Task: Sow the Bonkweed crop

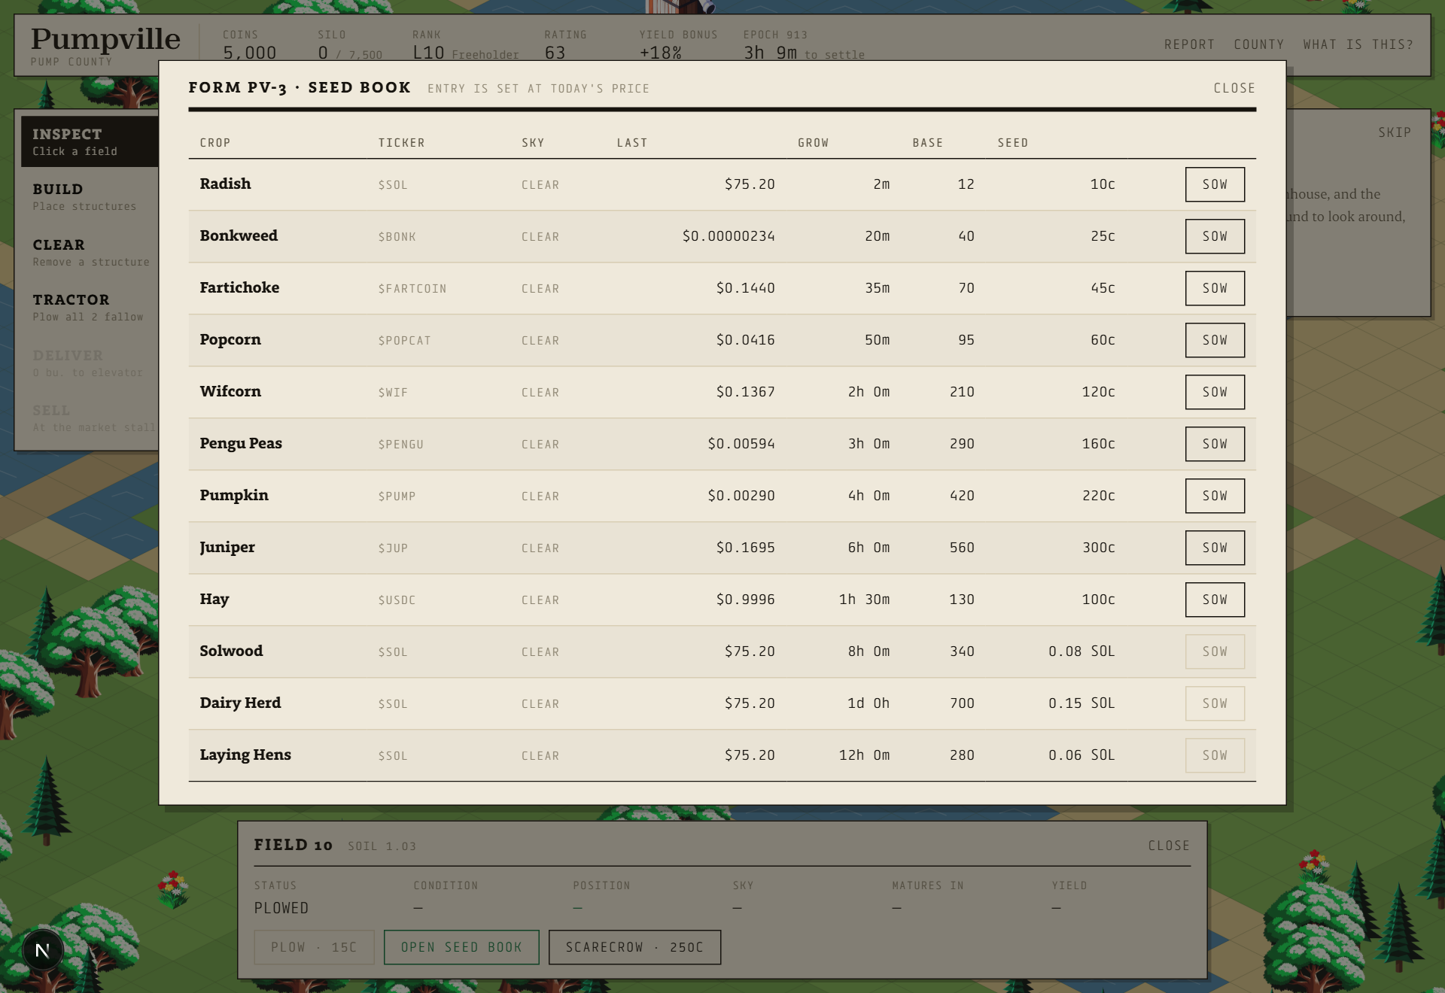Action: point(1215,236)
